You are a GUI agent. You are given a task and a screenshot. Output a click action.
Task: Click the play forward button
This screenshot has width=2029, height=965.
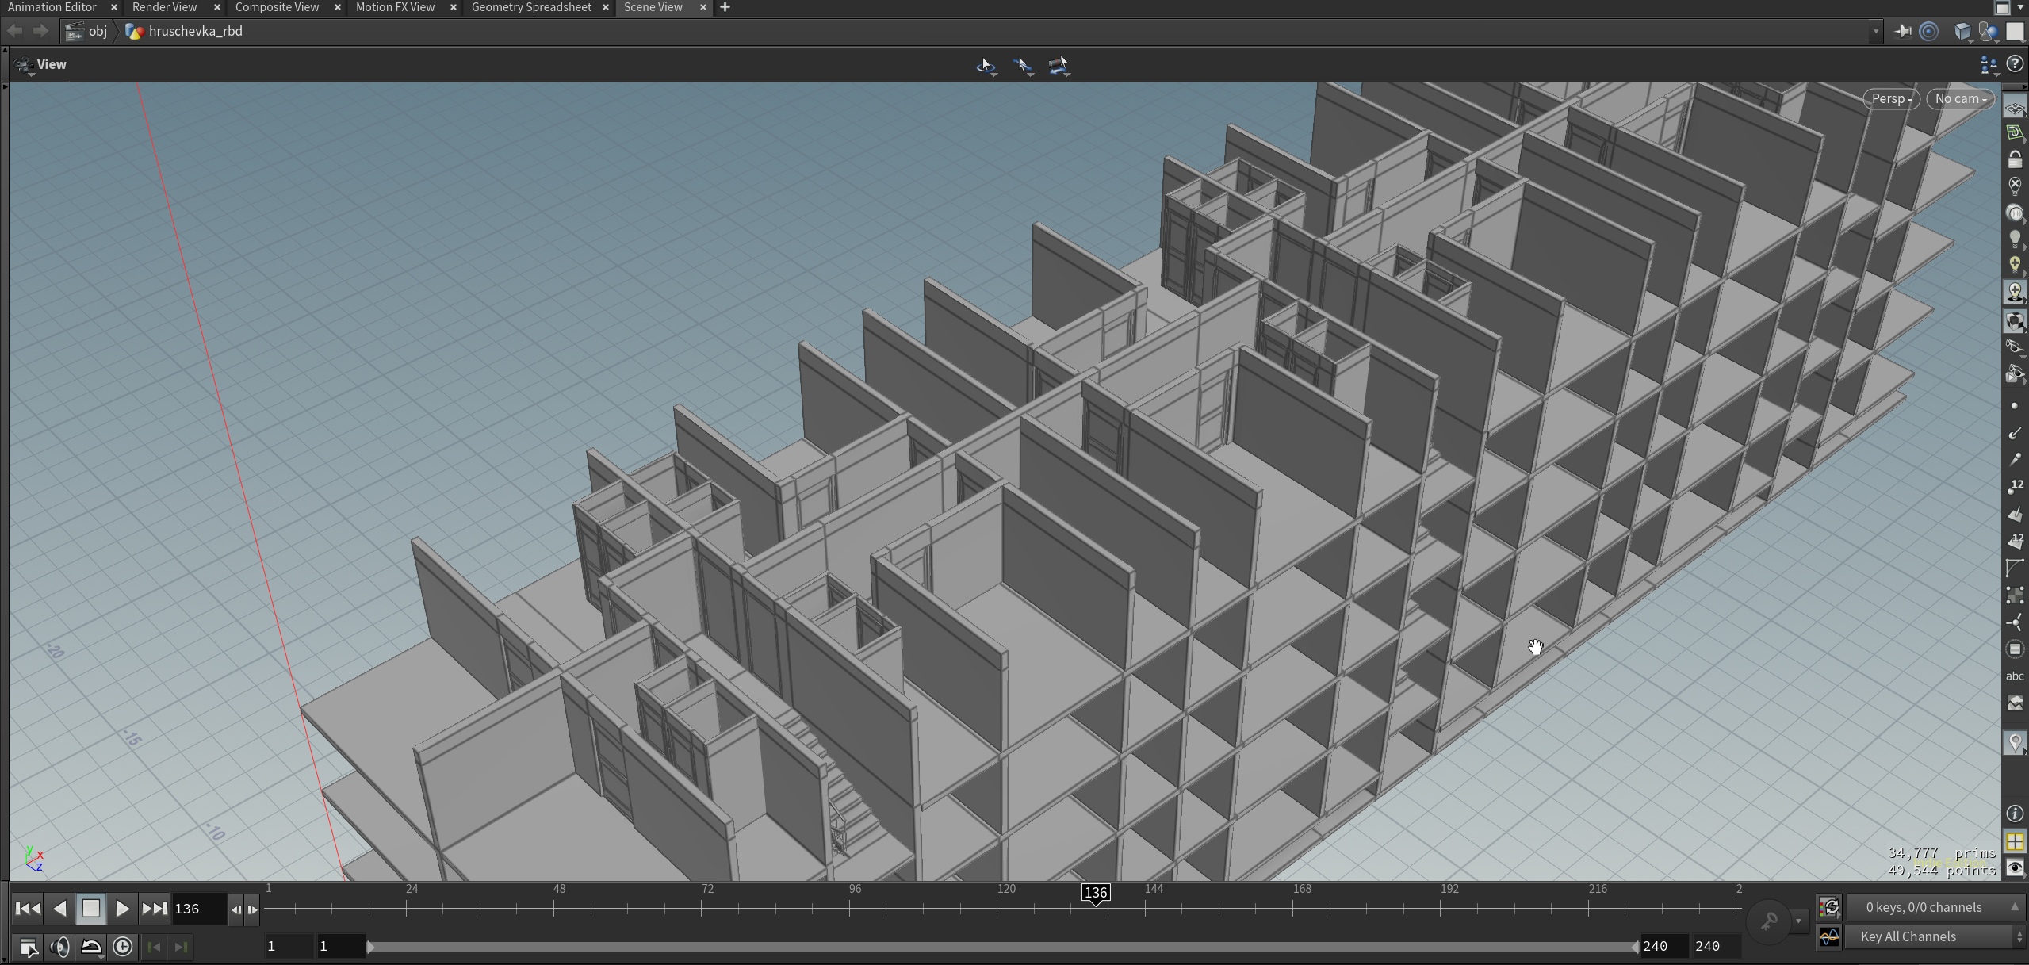122,909
